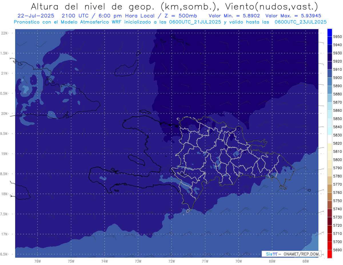Click the 'SisTT - ONAMET/REP.DOM.' label
Viewport: 343px width, 265px height.
click(291, 254)
